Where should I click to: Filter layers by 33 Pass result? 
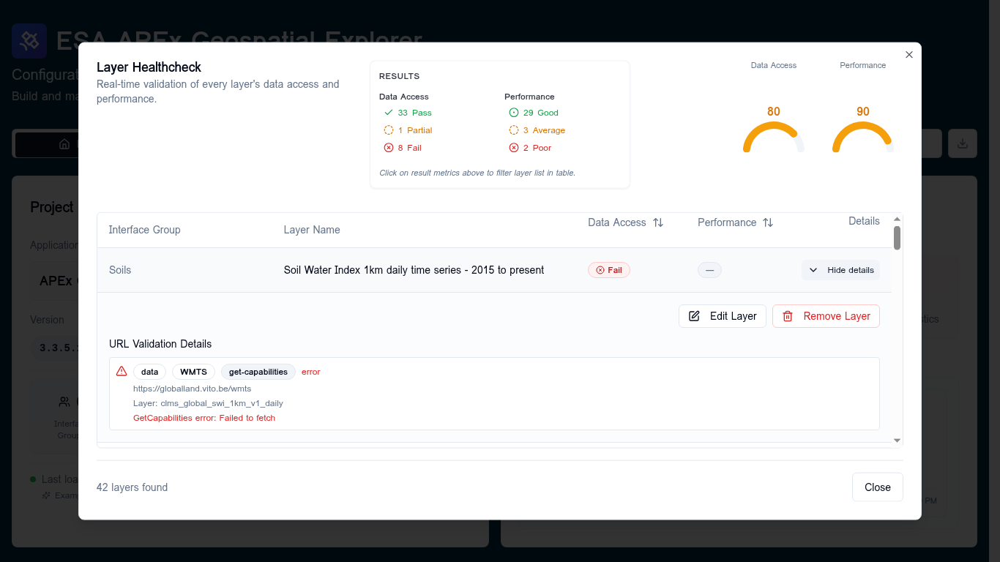408,113
